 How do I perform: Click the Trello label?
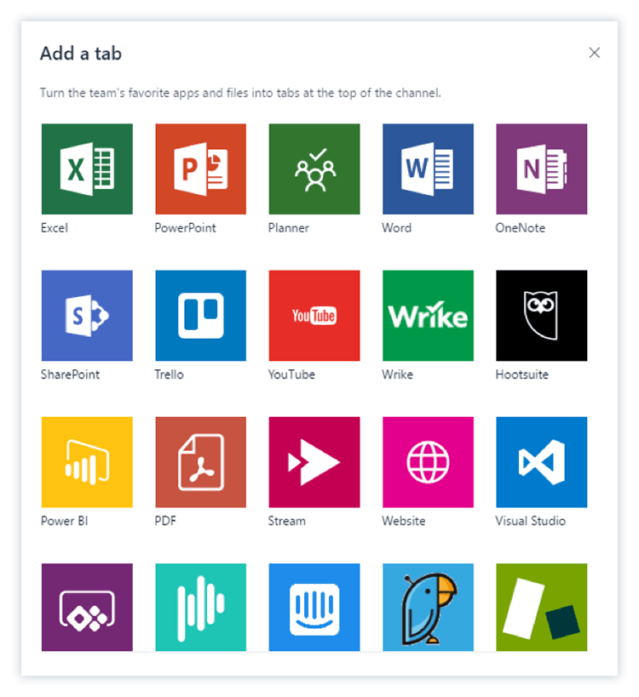click(169, 374)
